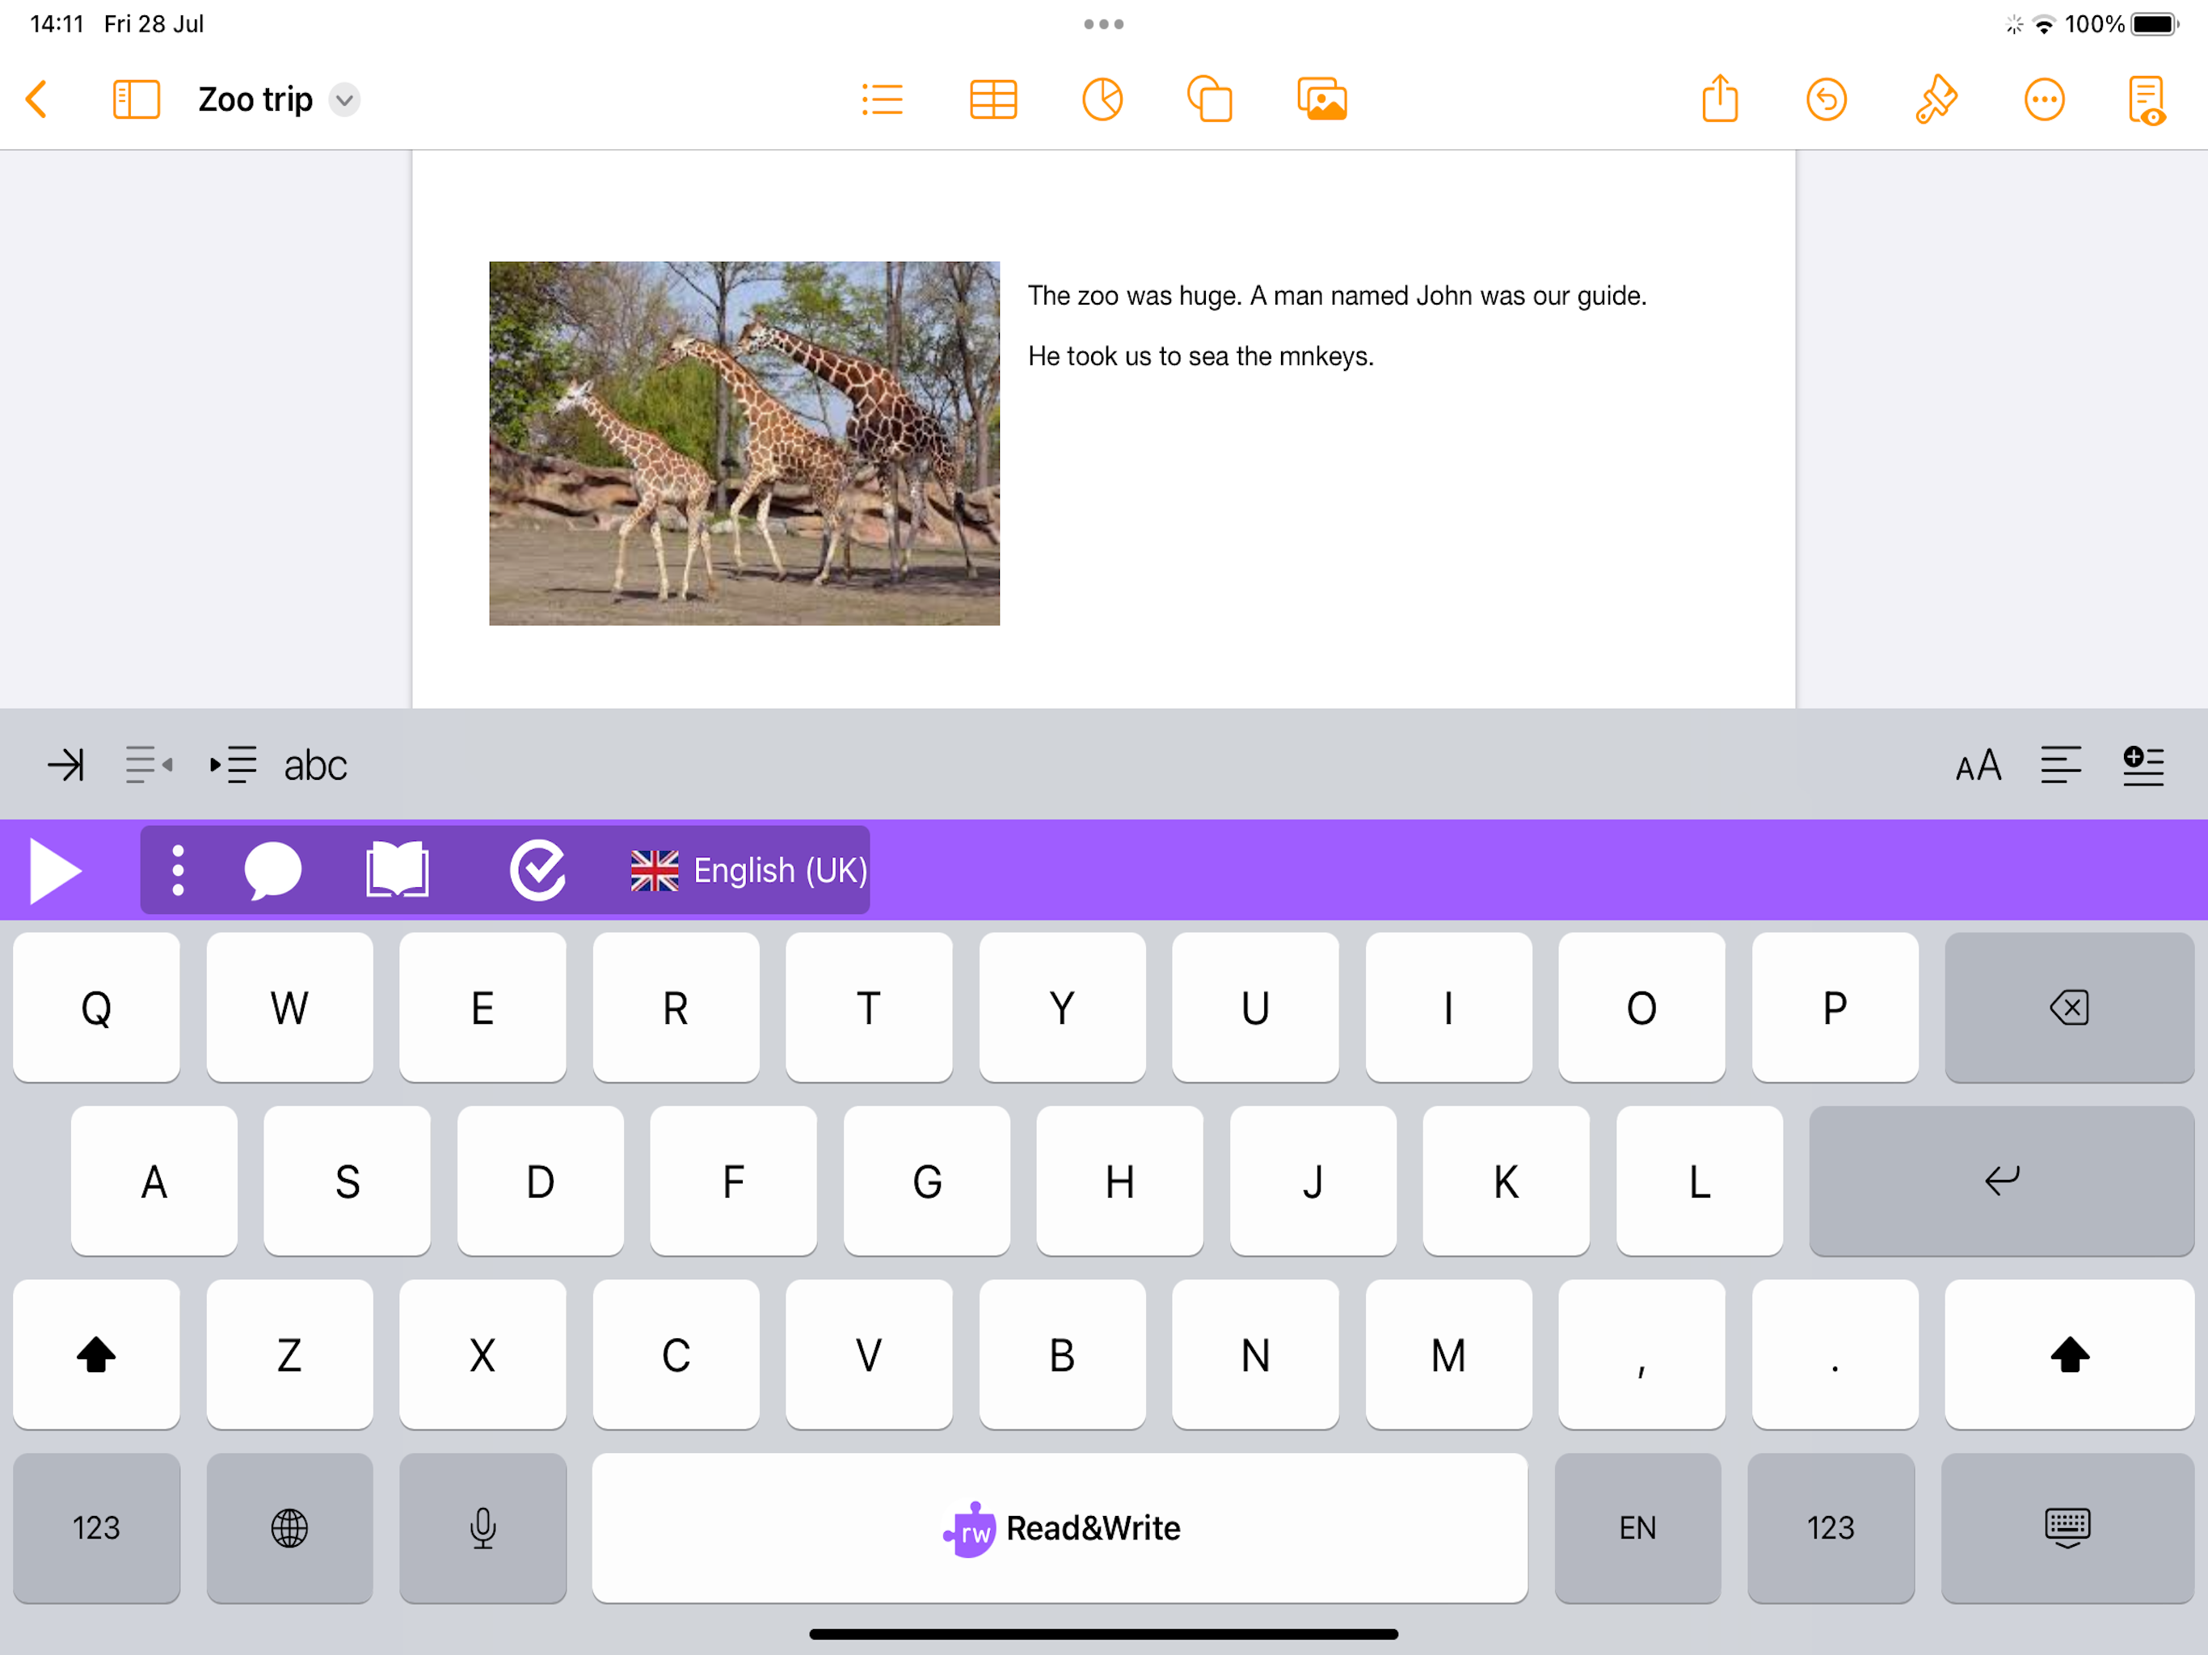Viewport: 2208px width, 1655px height.
Task: Toggle the sidebar view panel
Action: tap(136, 100)
